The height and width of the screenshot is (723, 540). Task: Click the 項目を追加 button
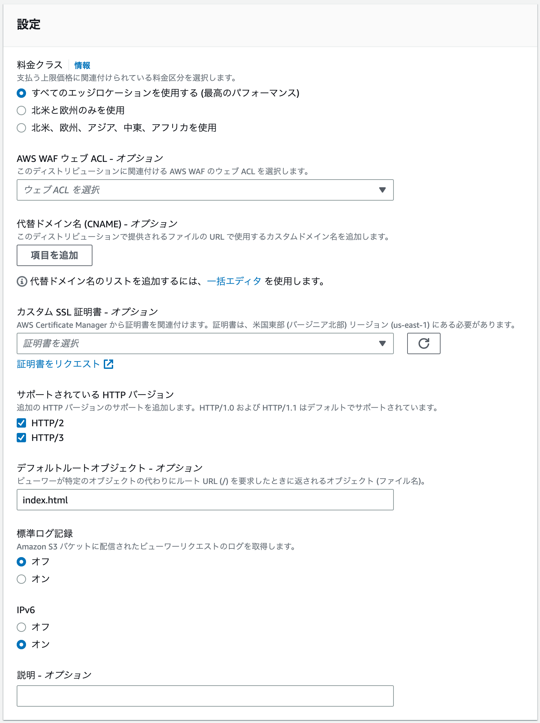point(54,255)
